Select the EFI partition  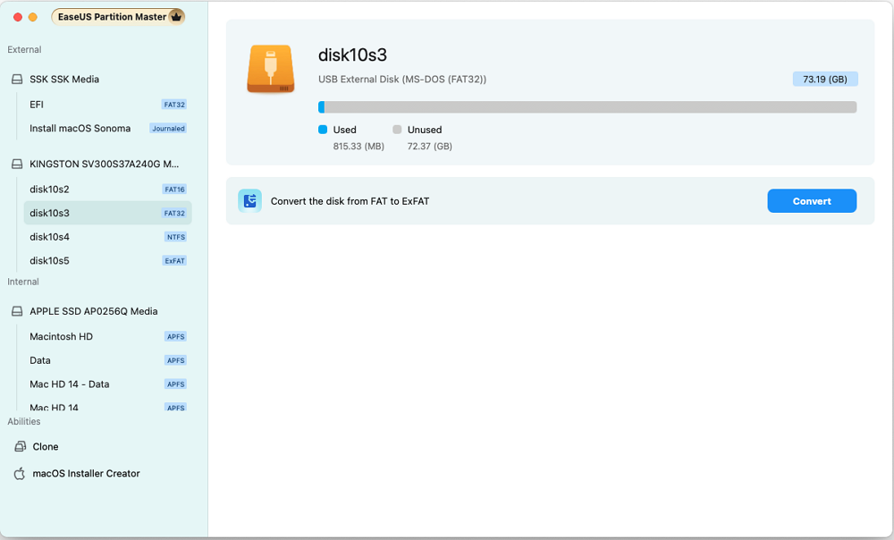pos(108,105)
